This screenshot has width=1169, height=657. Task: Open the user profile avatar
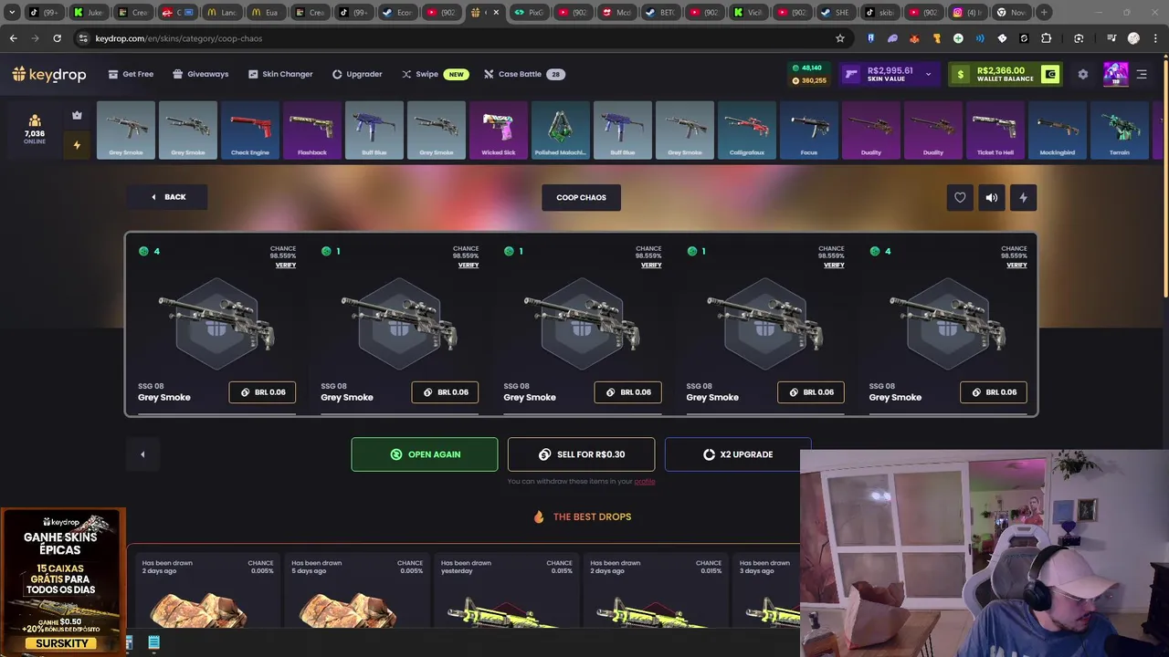(x=1115, y=74)
